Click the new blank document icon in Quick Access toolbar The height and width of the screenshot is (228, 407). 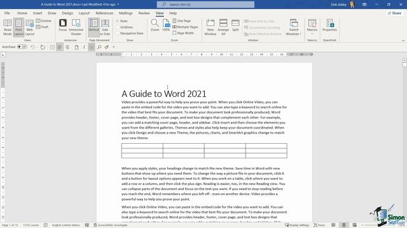pos(76,47)
